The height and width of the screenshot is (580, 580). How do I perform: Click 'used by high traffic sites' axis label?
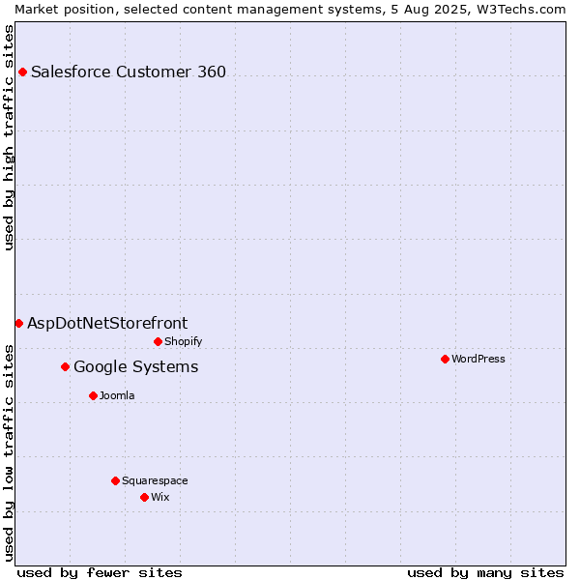[9, 137]
